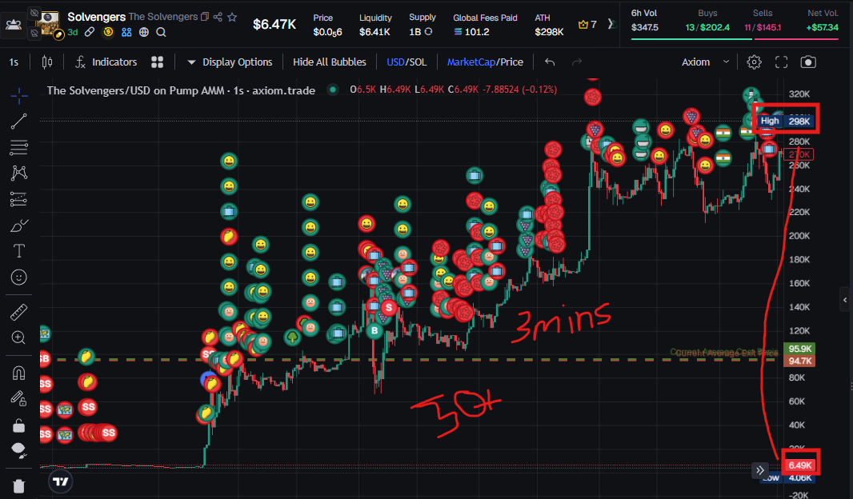Select the Text tool in sidebar
This screenshot has width=853, height=499.
click(18, 250)
